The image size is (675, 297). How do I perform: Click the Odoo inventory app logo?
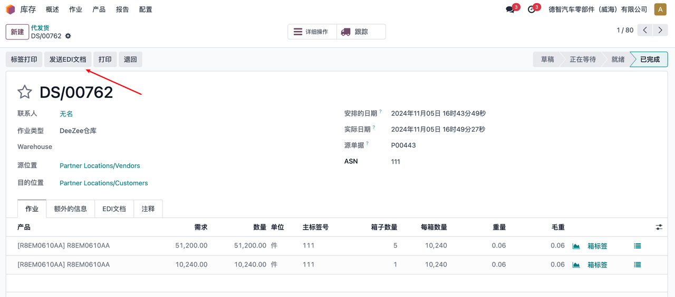point(11,9)
